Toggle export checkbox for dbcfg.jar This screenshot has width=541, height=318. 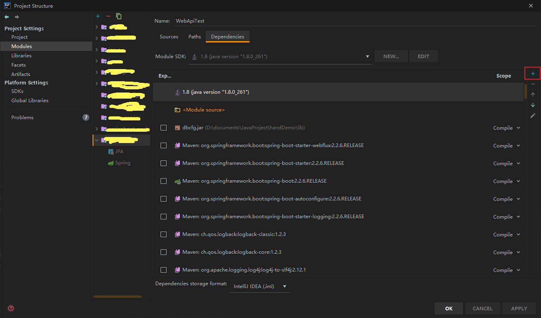point(163,128)
